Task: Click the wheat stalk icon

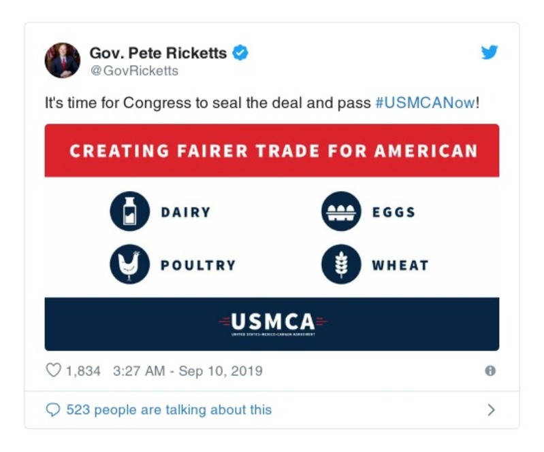Action: [x=340, y=264]
